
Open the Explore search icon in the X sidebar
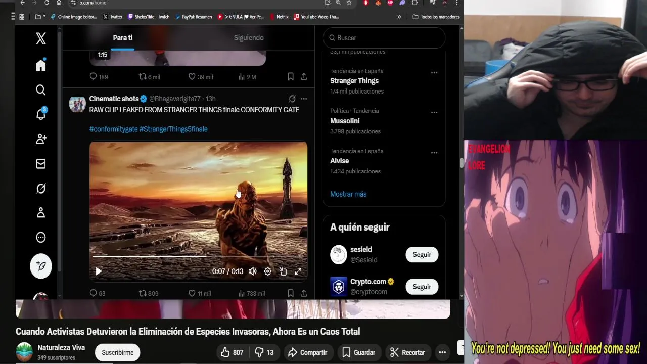pos(41,90)
